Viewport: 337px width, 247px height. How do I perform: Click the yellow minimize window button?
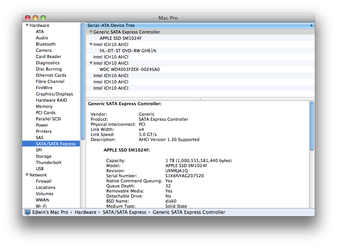point(35,18)
